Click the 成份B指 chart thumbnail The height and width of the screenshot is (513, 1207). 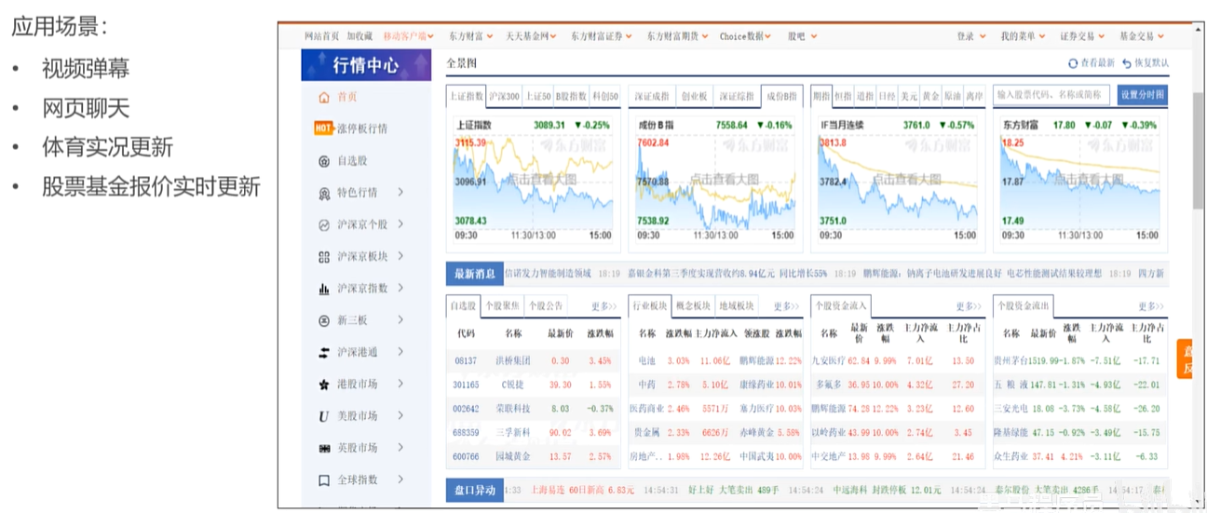click(x=717, y=181)
